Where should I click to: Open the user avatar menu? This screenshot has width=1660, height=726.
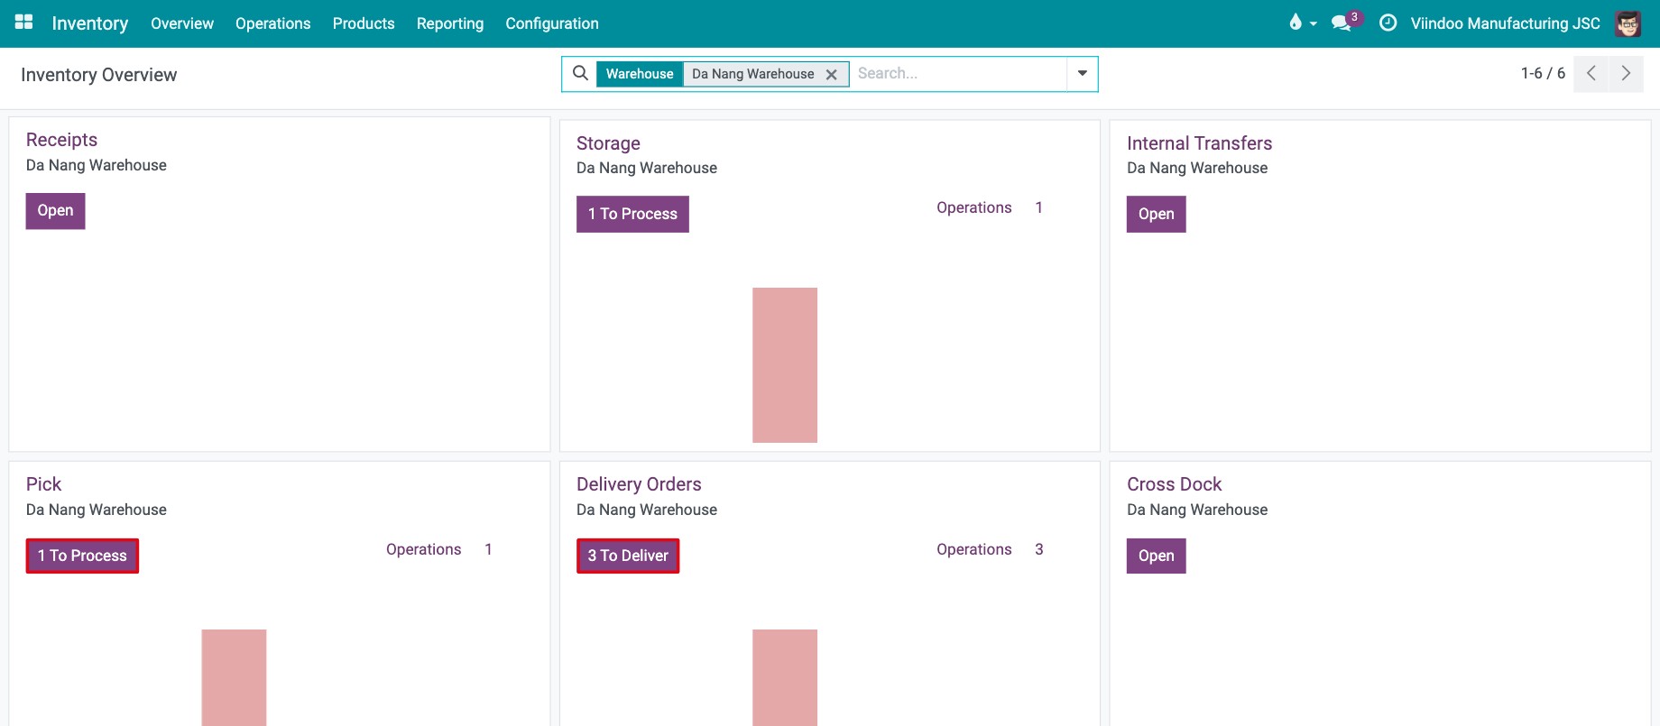(x=1628, y=23)
